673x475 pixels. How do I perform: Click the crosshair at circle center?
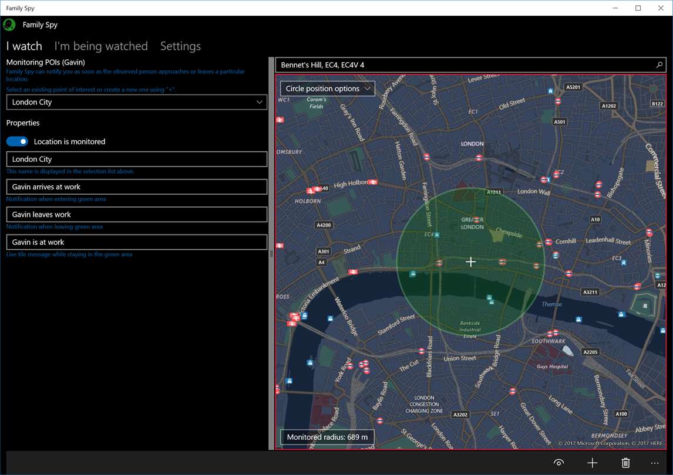470,262
